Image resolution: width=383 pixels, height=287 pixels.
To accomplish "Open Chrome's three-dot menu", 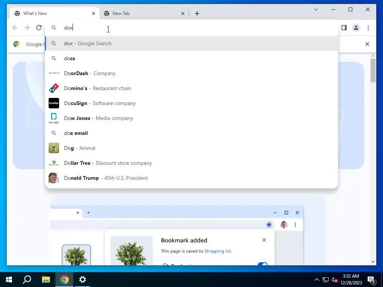I will (x=368, y=28).
